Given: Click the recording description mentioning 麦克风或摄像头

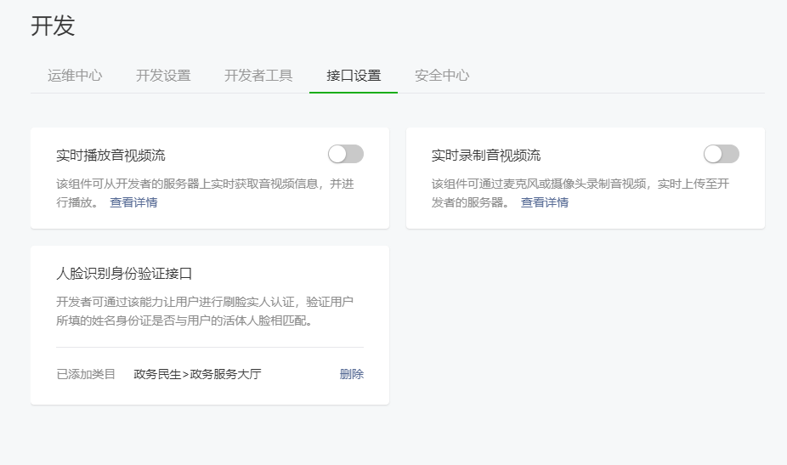Looking at the screenshot, I should 580,184.
